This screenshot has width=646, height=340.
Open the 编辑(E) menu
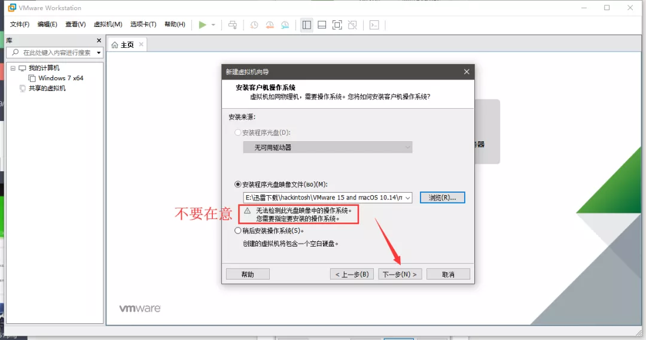tap(47, 25)
